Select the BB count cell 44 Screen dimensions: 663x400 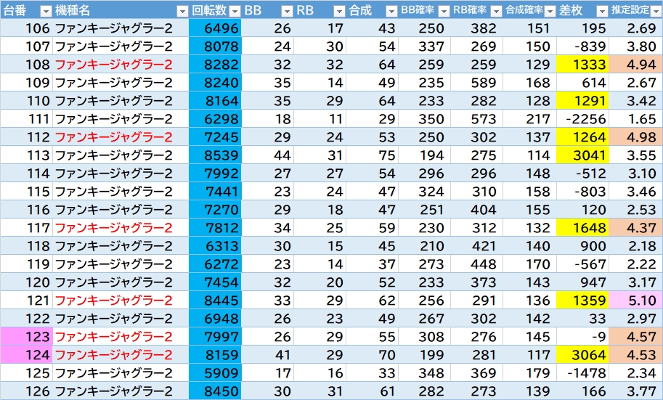(x=267, y=155)
